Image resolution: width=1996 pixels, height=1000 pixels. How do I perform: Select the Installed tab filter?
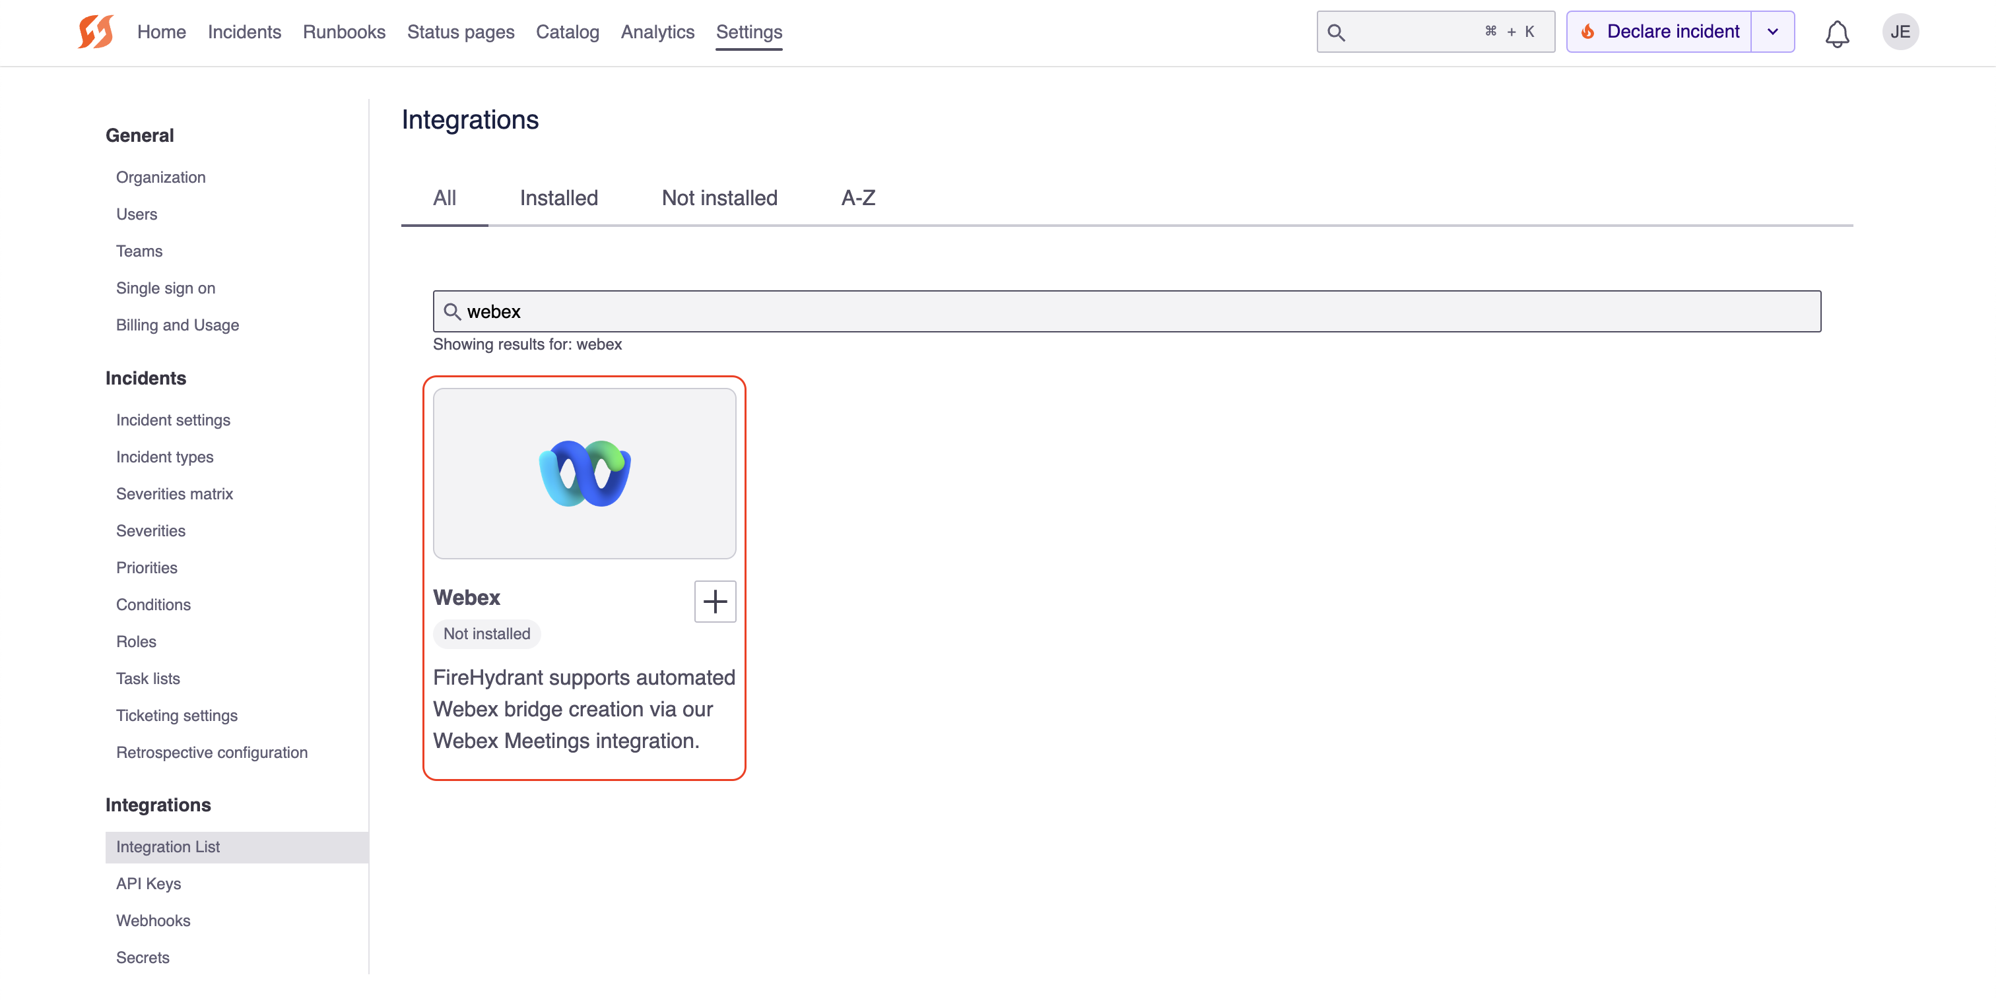[559, 198]
